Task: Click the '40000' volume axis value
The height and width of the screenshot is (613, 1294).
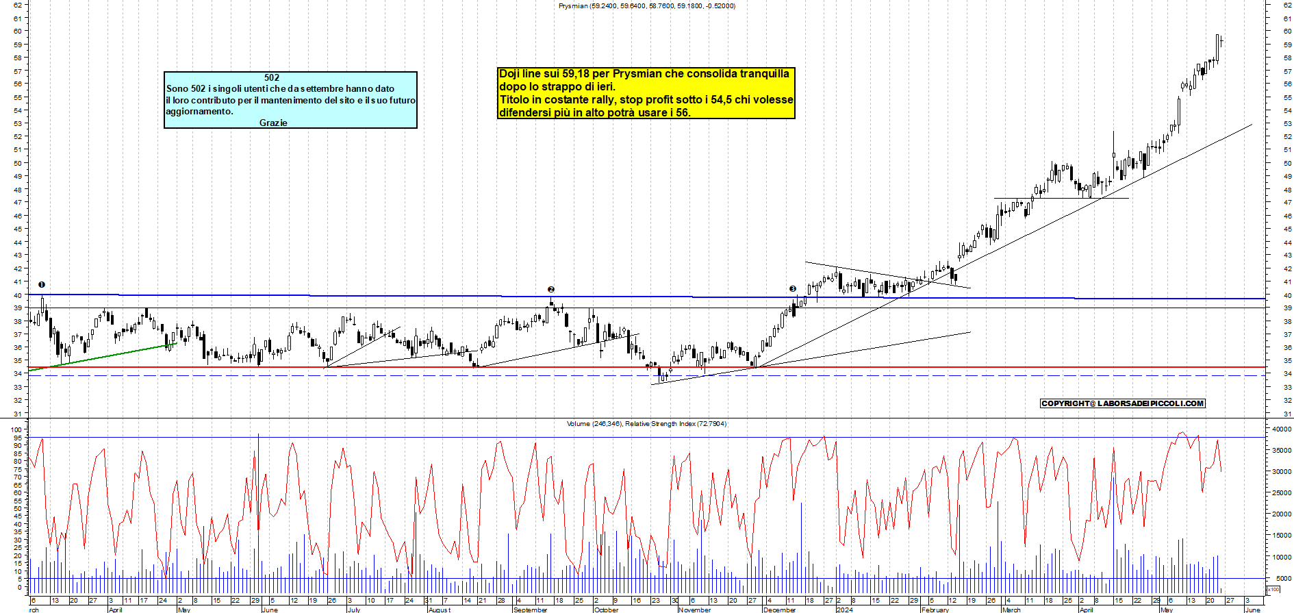Action: (1281, 429)
